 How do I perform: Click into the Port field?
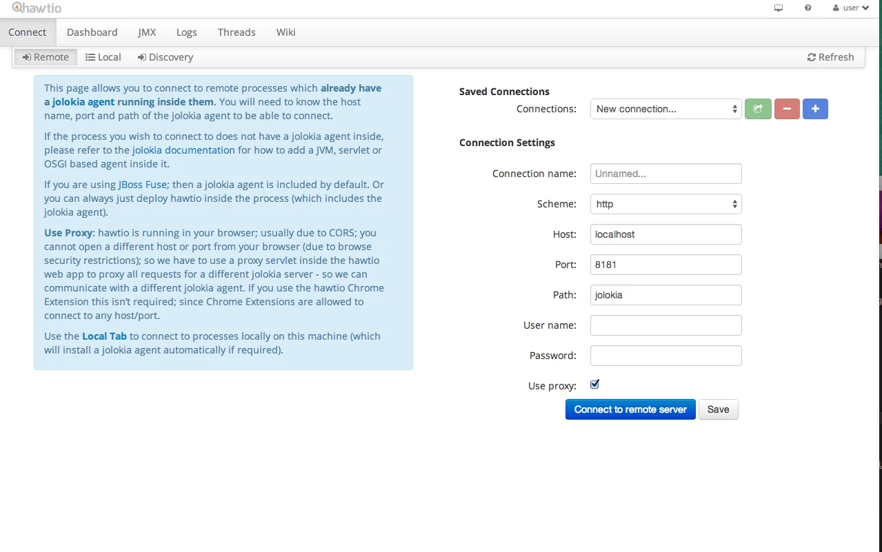point(666,265)
